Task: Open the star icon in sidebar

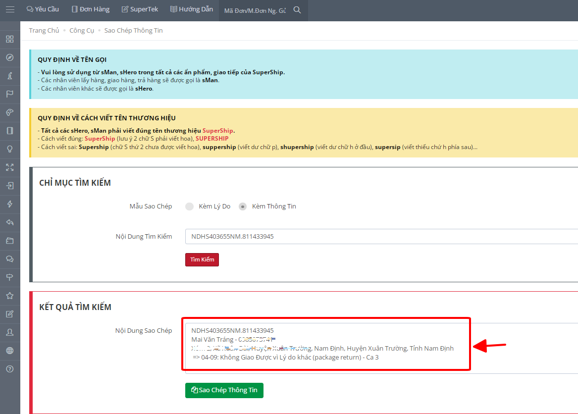Action: click(x=10, y=296)
